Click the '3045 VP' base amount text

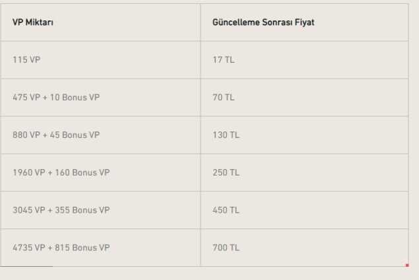click(x=29, y=211)
